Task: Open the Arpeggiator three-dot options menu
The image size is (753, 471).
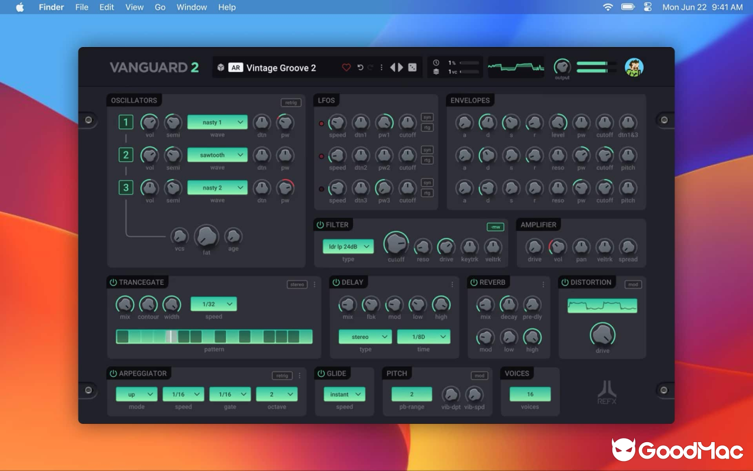Action: pyautogui.click(x=299, y=376)
